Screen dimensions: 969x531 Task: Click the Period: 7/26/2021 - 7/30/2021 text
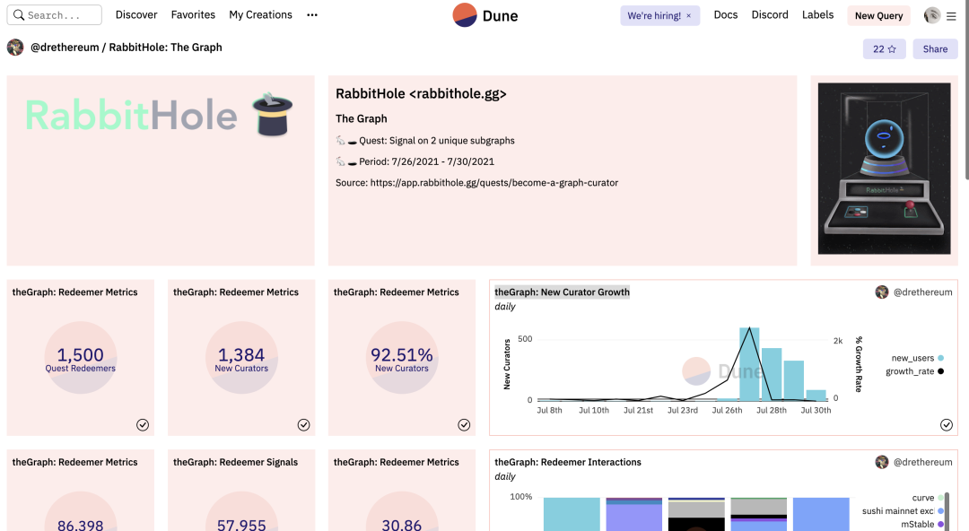426,161
